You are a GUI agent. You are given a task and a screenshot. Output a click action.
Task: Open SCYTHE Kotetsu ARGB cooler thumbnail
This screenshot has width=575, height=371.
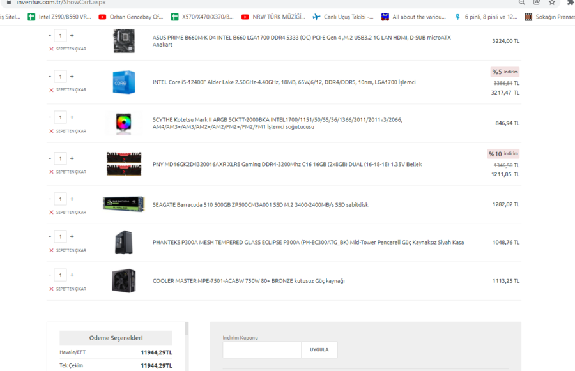click(x=124, y=123)
